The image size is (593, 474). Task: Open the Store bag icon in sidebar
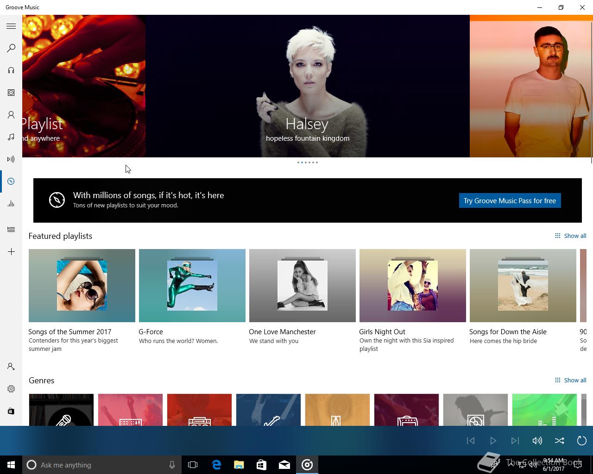point(11,411)
